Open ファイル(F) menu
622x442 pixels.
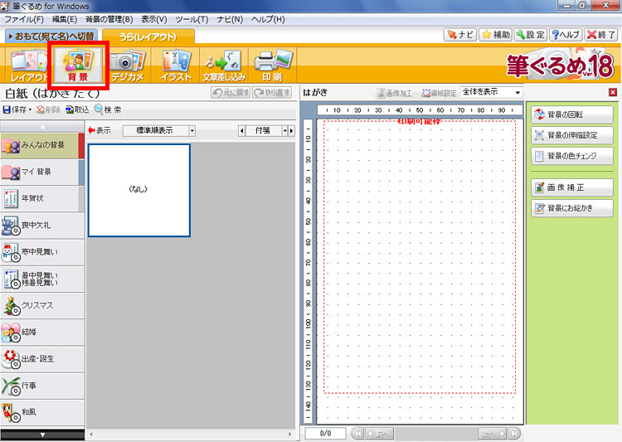(24, 19)
